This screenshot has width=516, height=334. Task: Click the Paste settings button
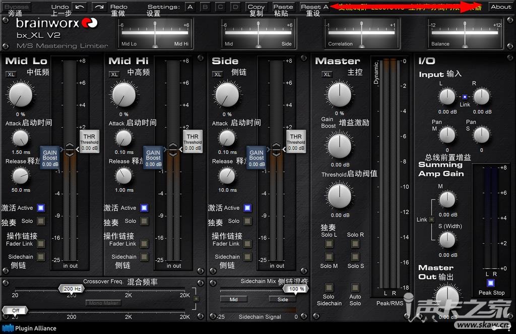pyautogui.click(x=283, y=7)
